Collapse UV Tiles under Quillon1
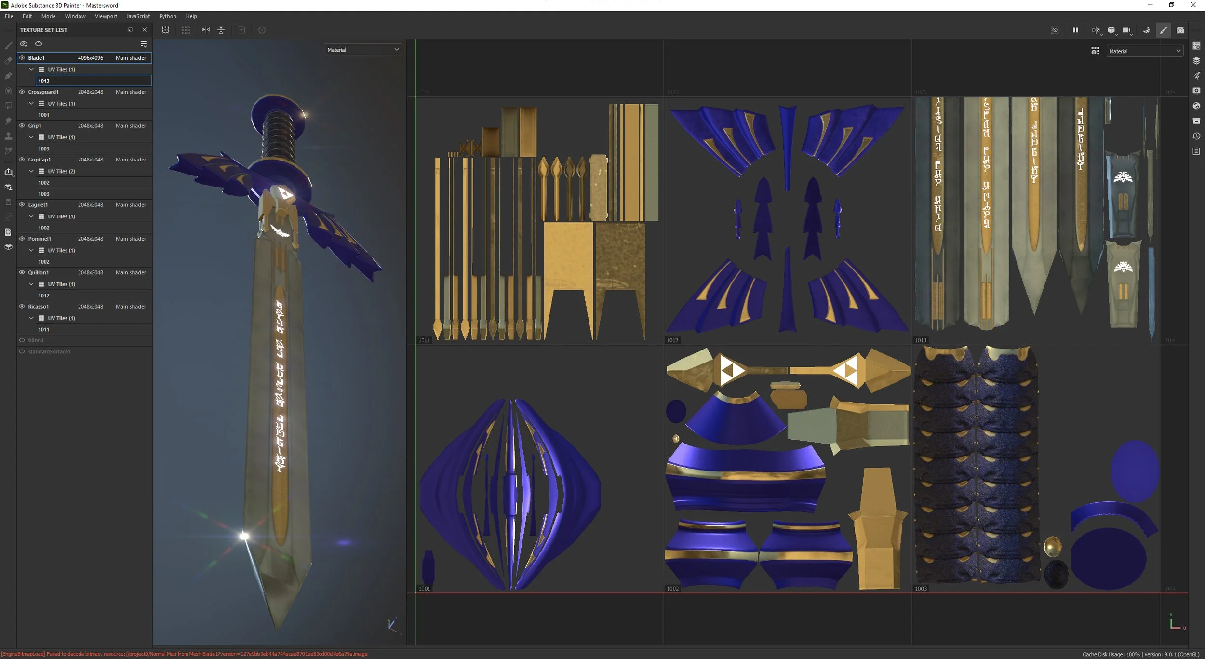The image size is (1205, 659). pyautogui.click(x=31, y=284)
